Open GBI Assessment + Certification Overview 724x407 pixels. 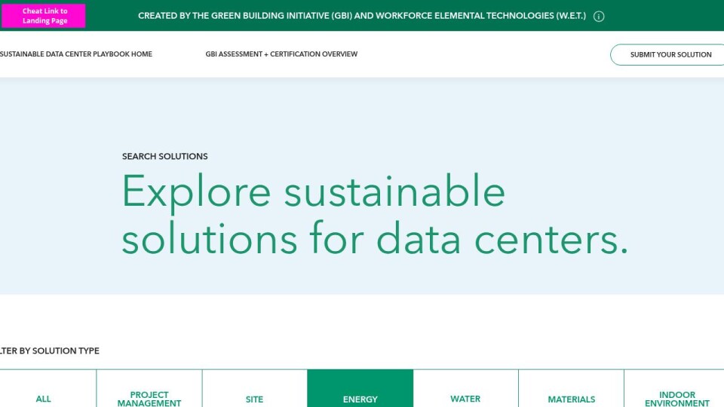click(281, 54)
